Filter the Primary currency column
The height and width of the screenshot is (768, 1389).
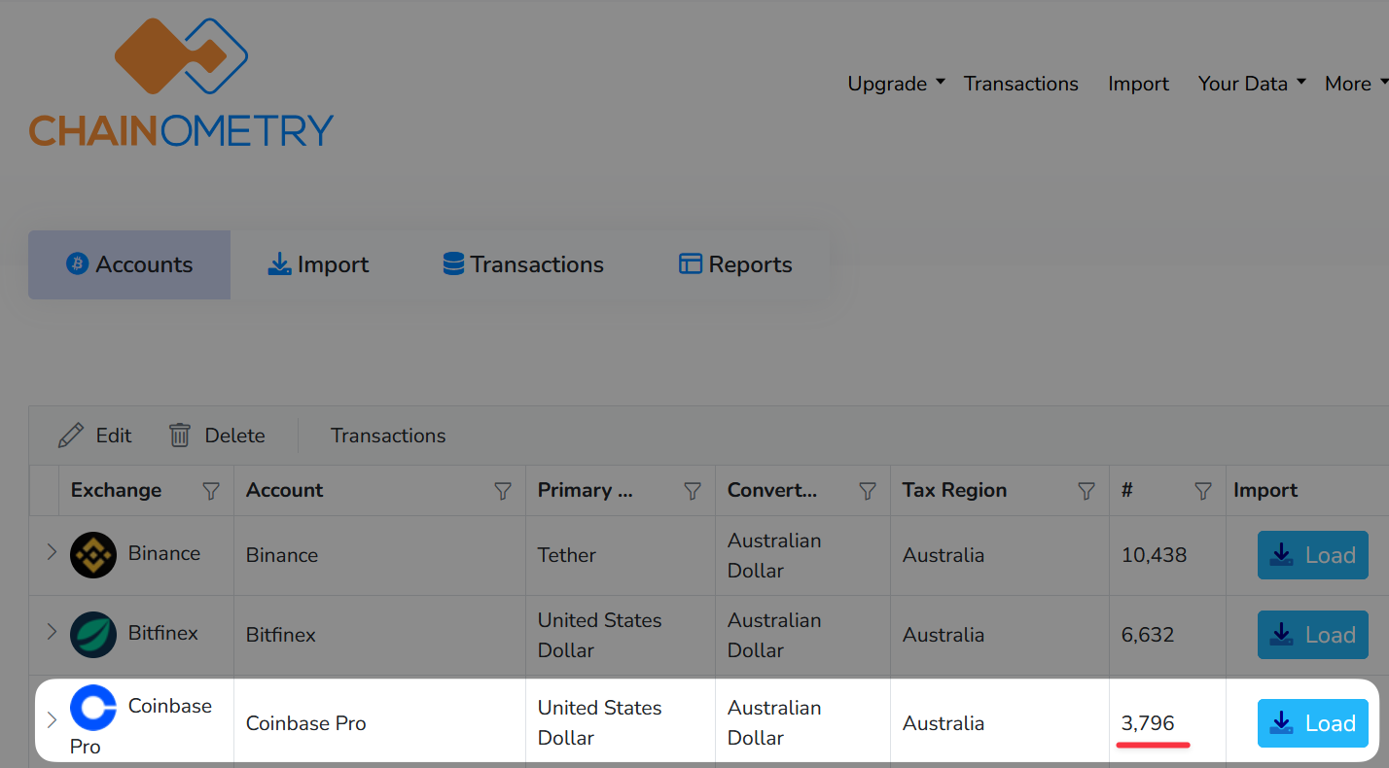(x=693, y=491)
